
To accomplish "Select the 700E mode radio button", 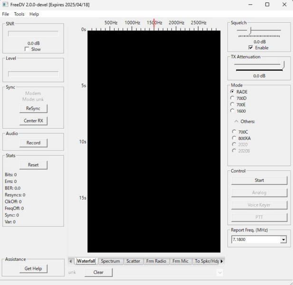I will [232, 104].
